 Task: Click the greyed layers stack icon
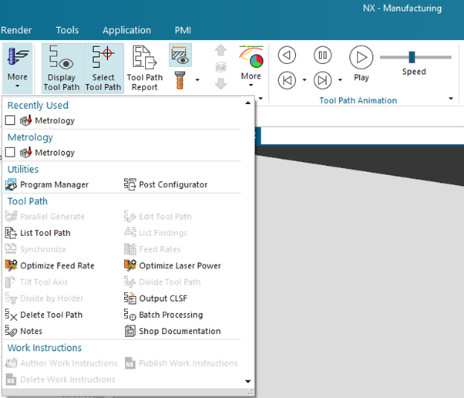pyautogui.click(x=220, y=67)
